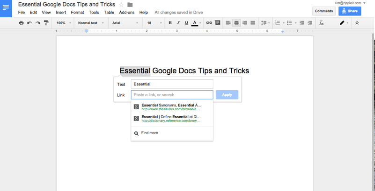The image size is (375, 191).
Task: Open the Line spacing menu
Action: coord(265,23)
